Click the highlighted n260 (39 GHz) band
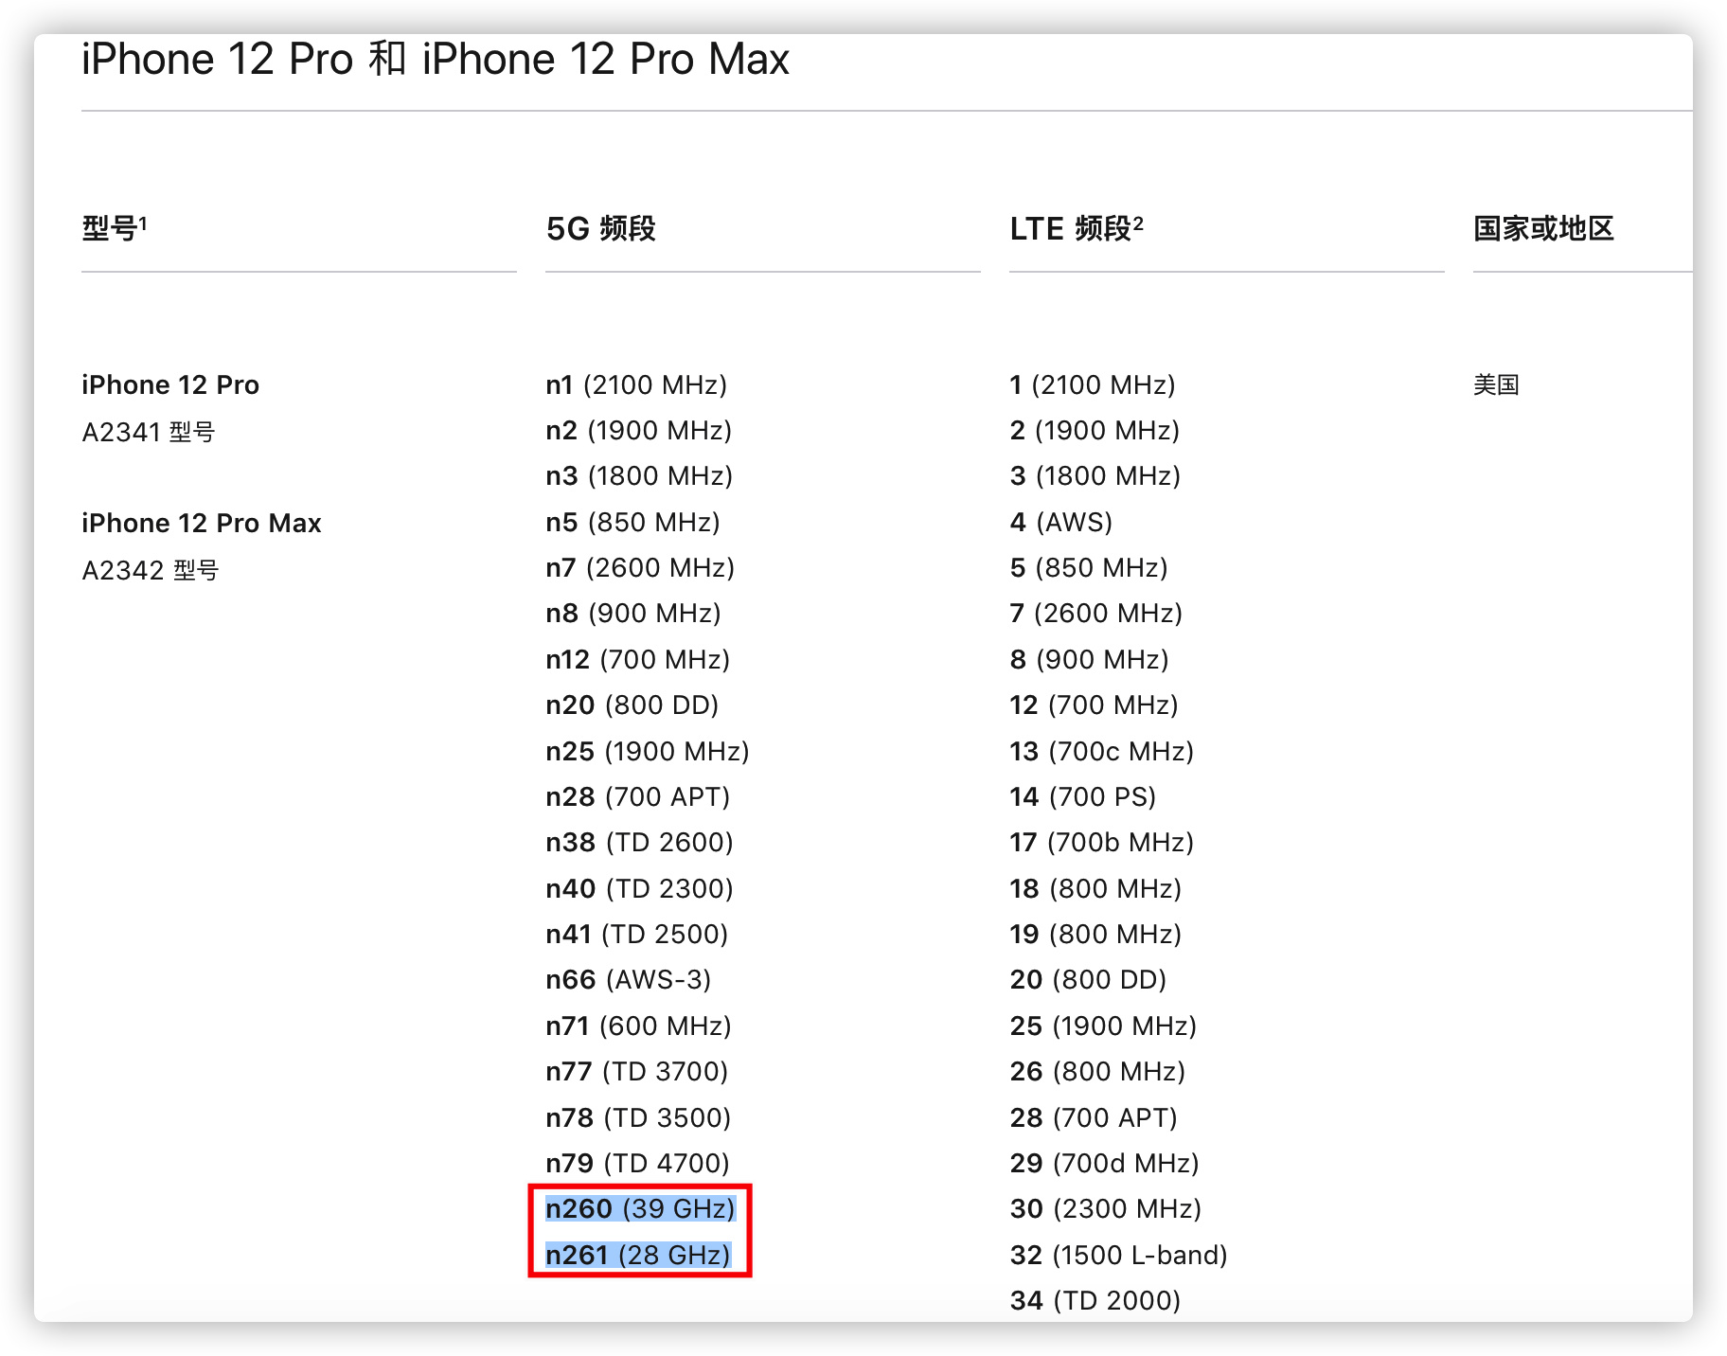Image resolution: width=1727 pixels, height=1356 pixels. [641, 1208]
